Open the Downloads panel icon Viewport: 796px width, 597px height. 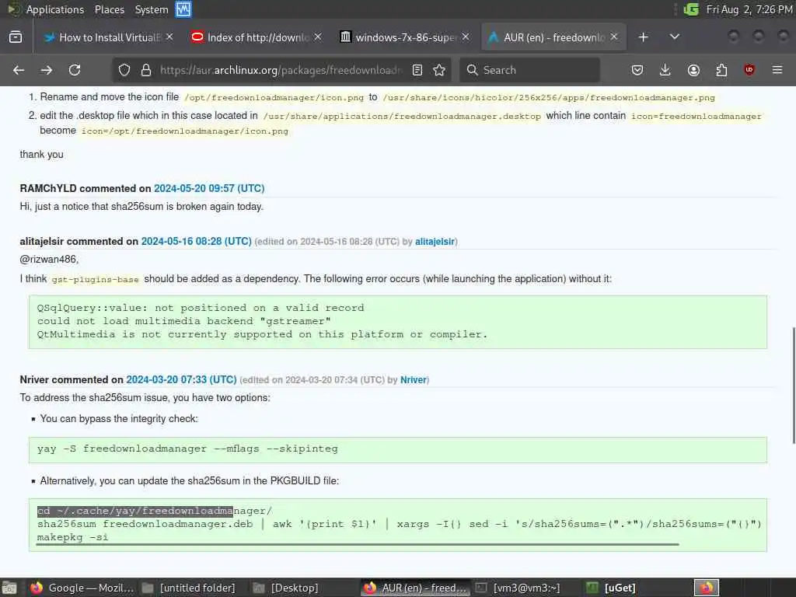[665, 70]
